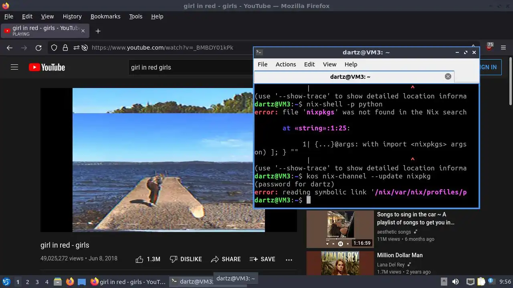Open Firefox Edit menu

coord(27,16)
